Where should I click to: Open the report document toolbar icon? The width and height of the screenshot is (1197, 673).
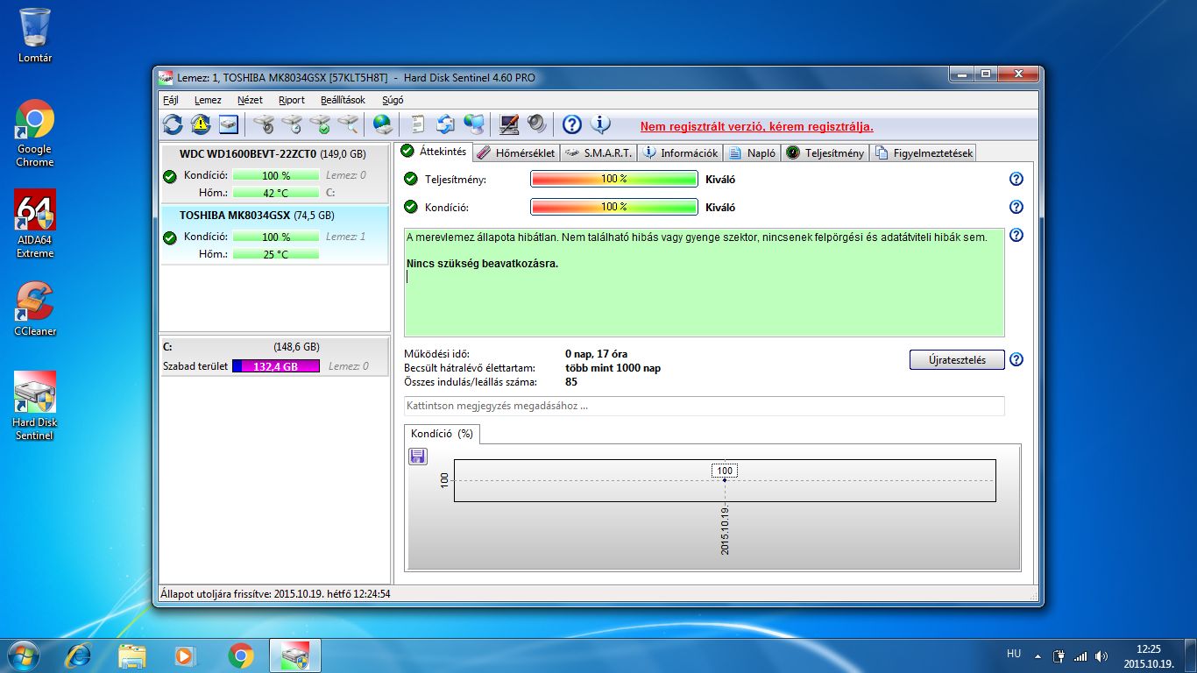pos(417,124)
